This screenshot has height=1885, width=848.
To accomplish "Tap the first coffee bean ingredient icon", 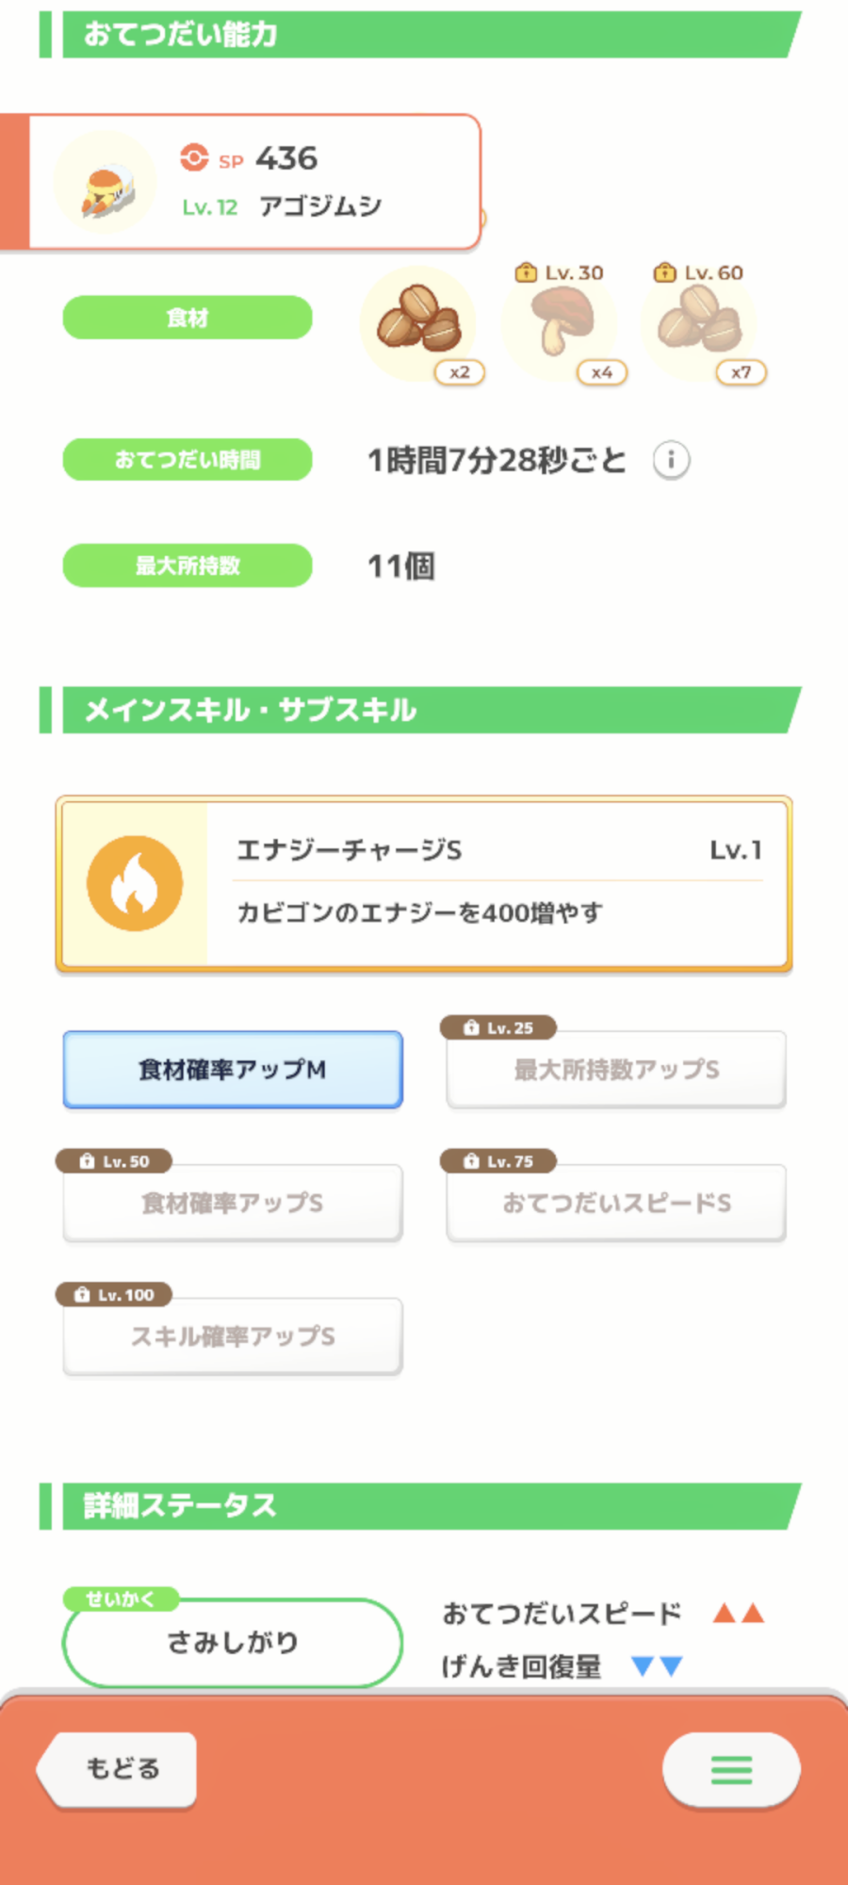I will pyautogui.click(x=418, y=322).
